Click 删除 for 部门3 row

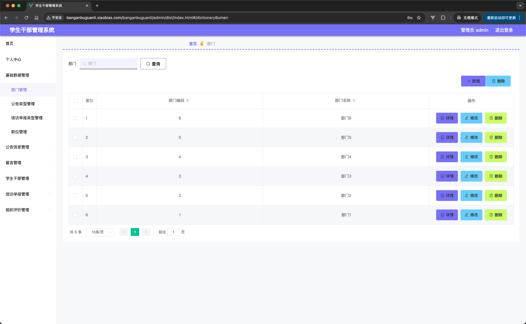(496, 176)
